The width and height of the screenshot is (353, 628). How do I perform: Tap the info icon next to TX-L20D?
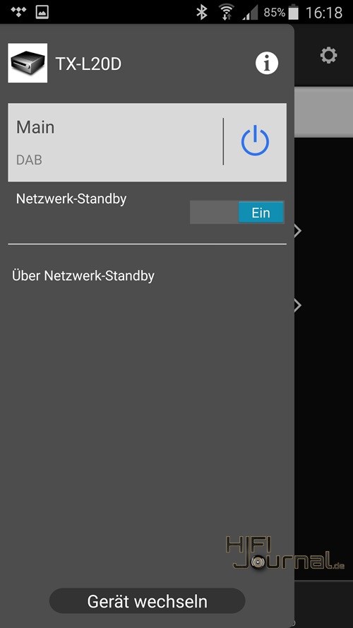point(267,64)
